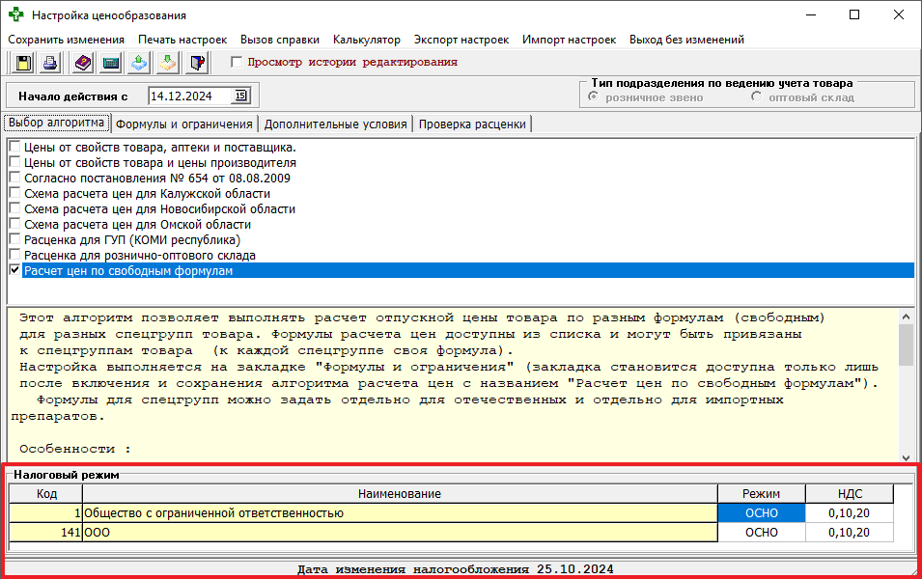Open the 'Проверка расценки' tab
Viewport: 922px width, 579px height.
coord(474,124)
